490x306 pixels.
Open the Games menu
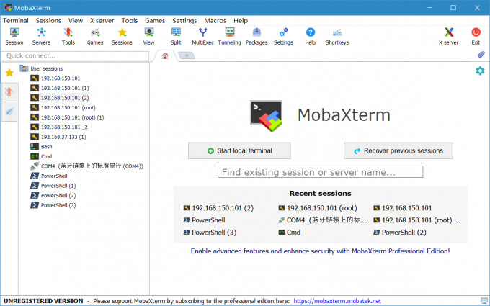[x=155, y=21]
